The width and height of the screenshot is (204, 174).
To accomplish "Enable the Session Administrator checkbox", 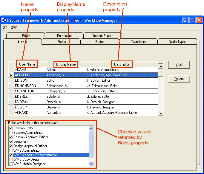I will [11, 133].
